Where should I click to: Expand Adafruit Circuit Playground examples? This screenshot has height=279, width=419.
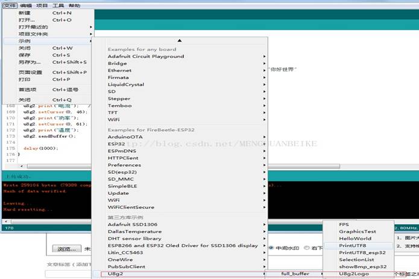(180, 57)
